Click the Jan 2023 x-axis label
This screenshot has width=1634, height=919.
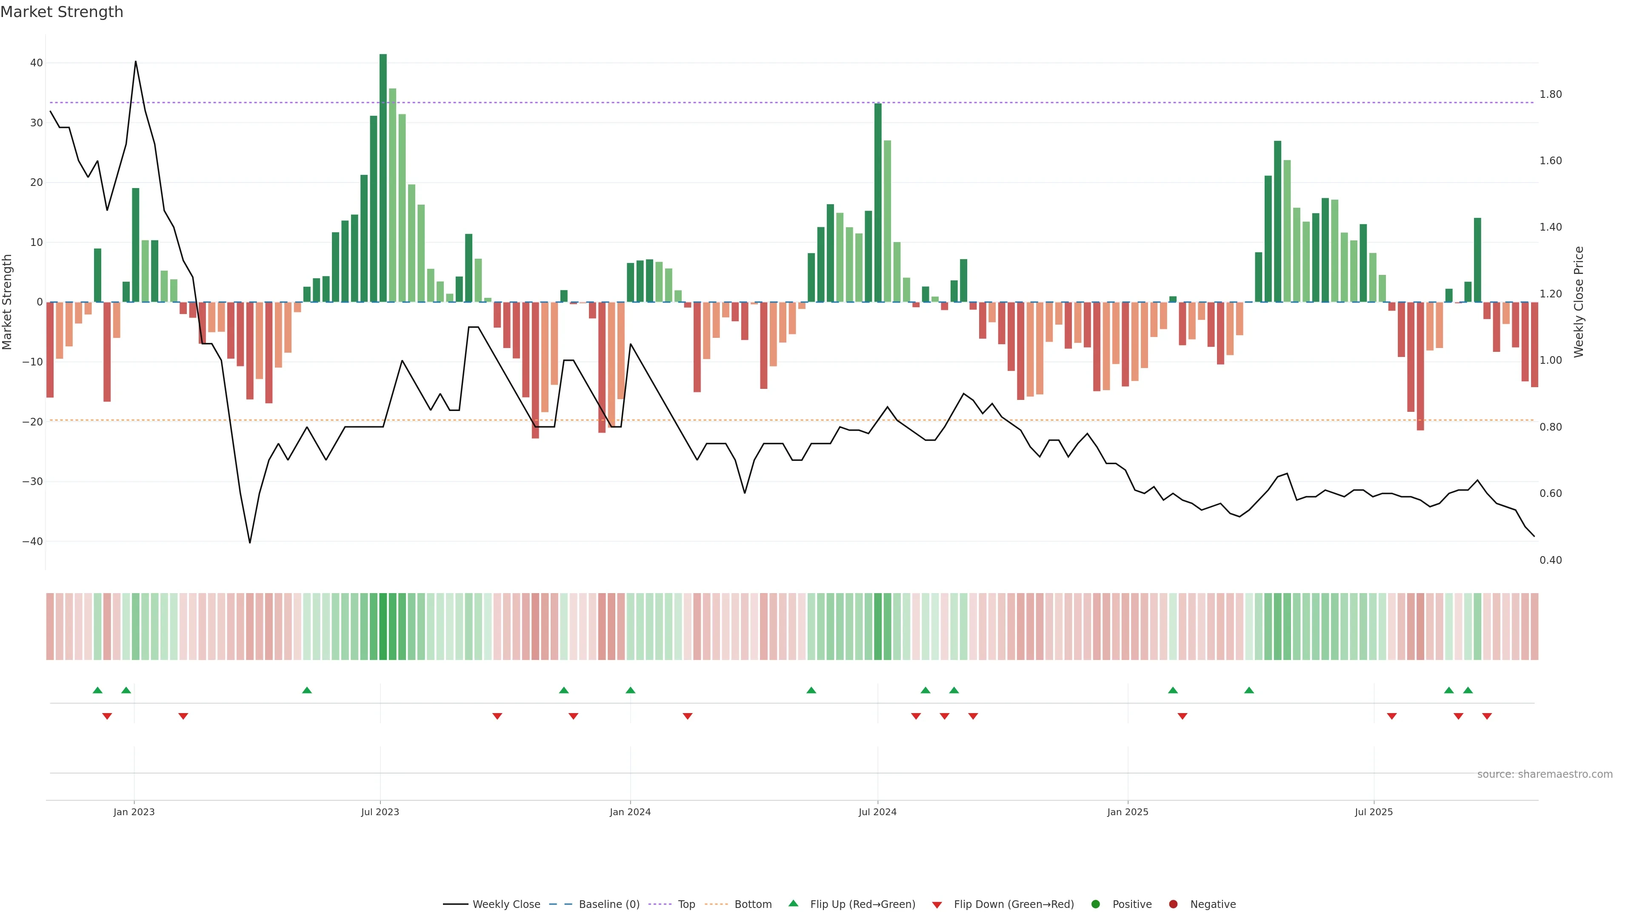click(x=134, y=812)
